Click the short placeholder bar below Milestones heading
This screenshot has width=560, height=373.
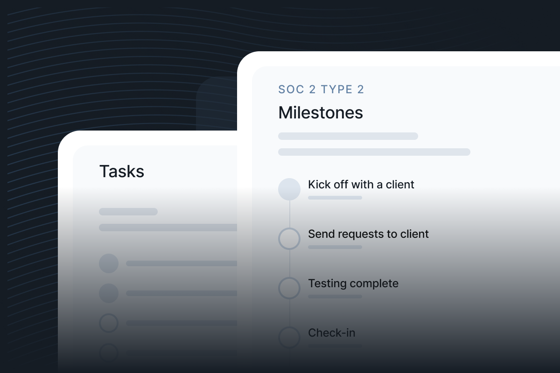pos(348,136)
